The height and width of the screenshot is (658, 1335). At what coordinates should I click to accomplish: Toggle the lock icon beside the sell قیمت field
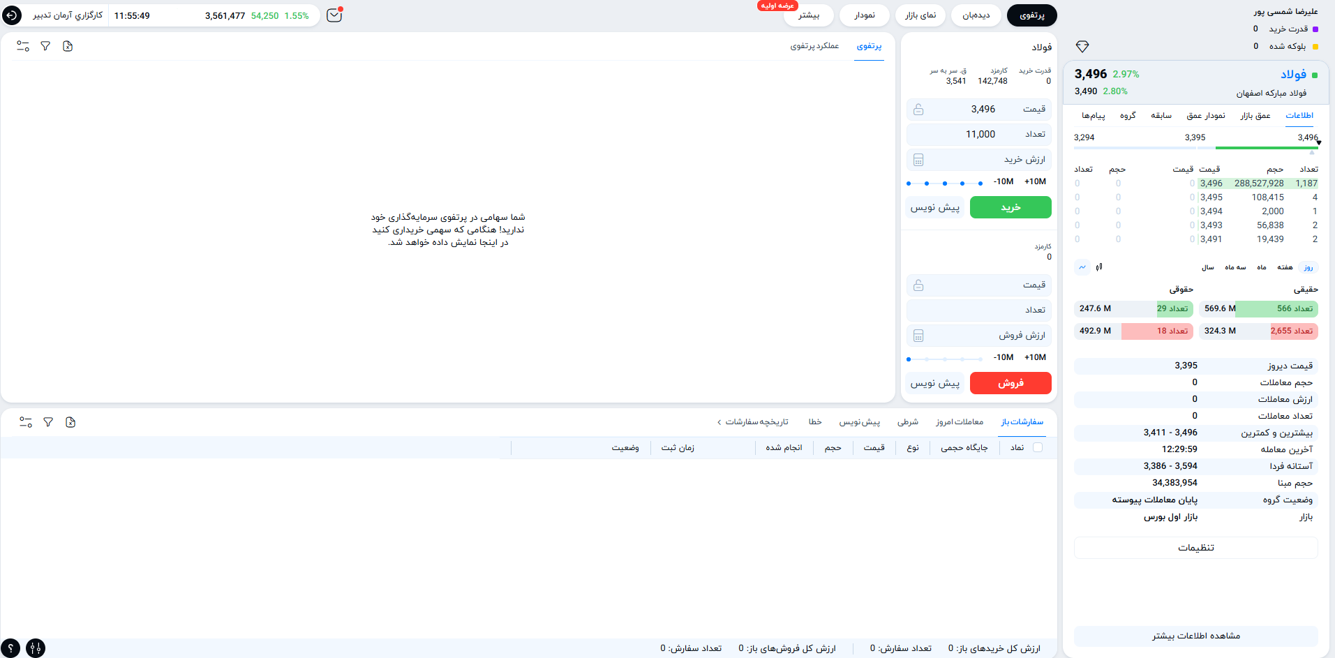pos(918,285)
